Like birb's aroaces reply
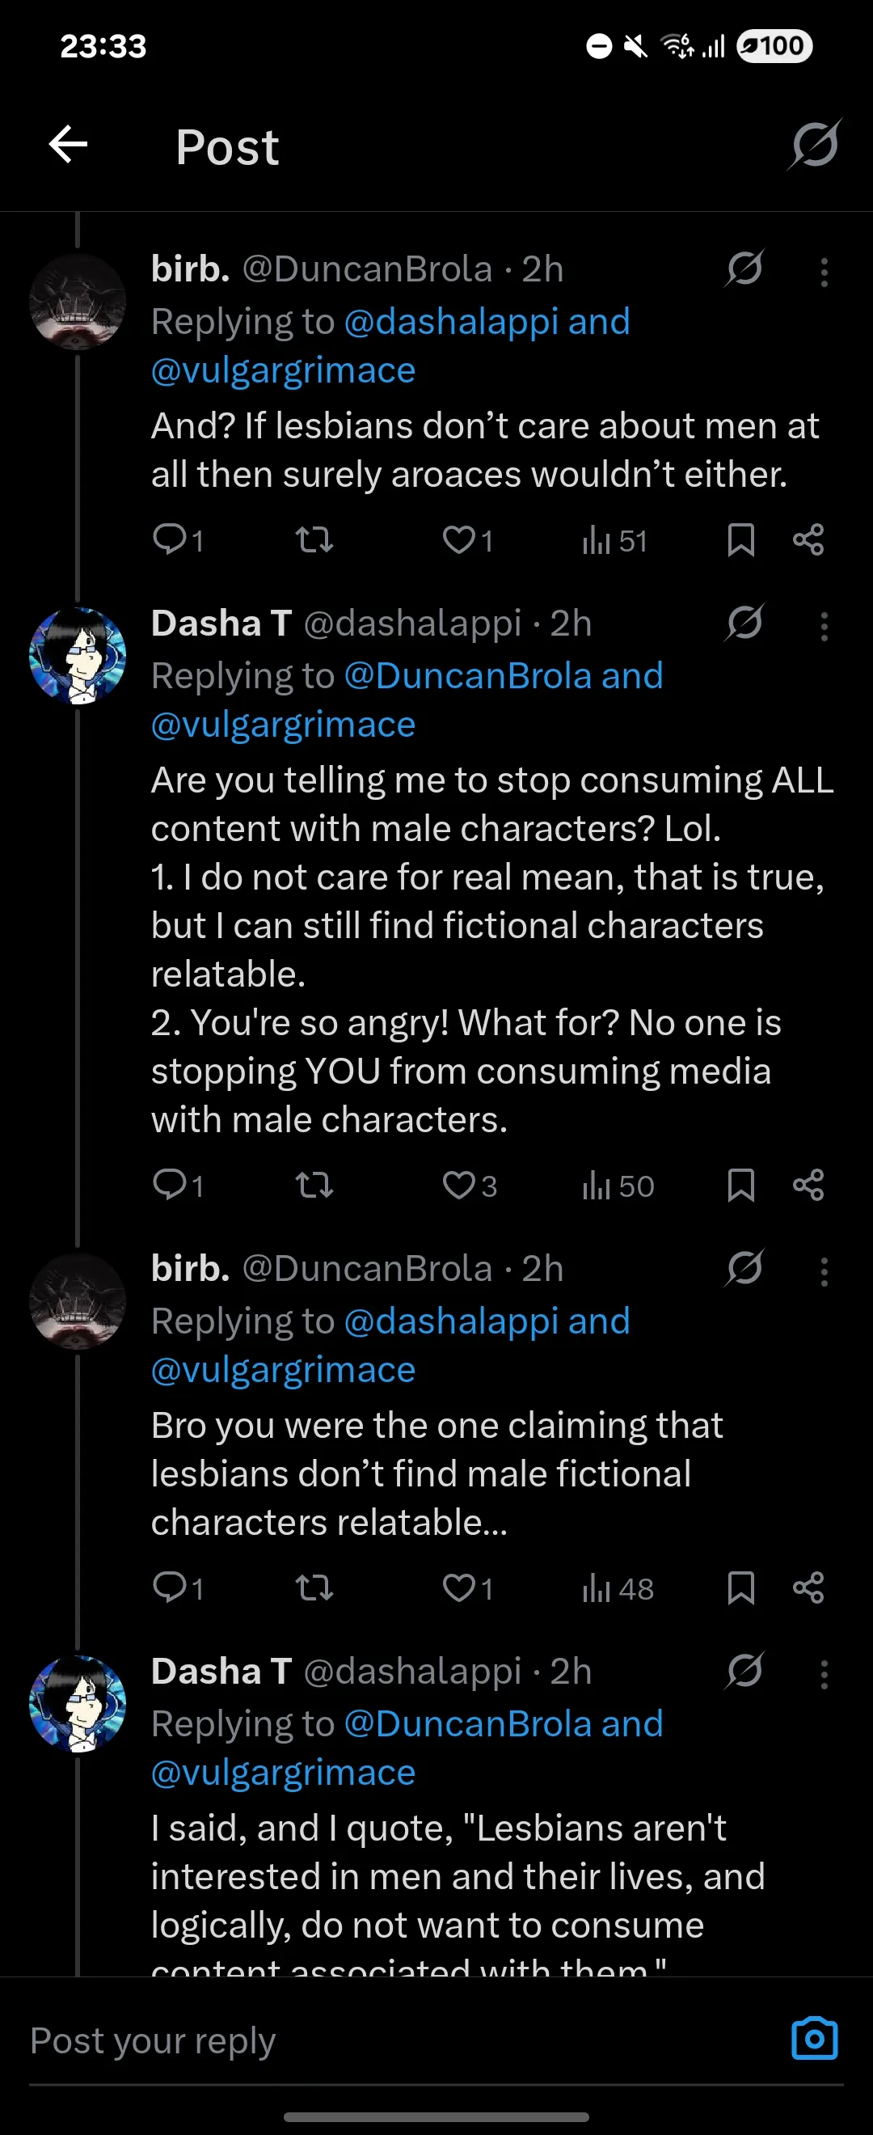Image resolution: width=873 pixels, height=2135 pixels. point(467,540)
